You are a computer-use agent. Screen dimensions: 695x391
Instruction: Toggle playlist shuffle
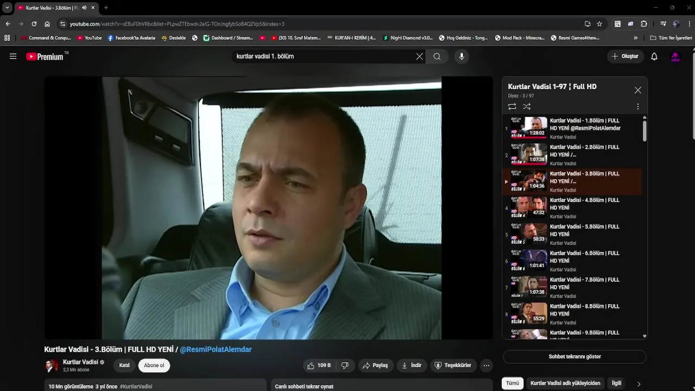point(527,106)
